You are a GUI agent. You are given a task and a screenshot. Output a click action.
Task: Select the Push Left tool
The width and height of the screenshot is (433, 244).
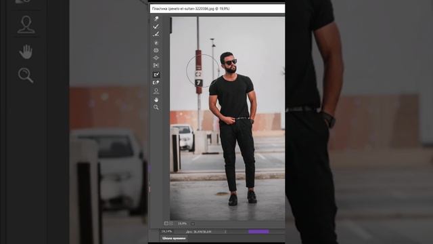[156, 66]
